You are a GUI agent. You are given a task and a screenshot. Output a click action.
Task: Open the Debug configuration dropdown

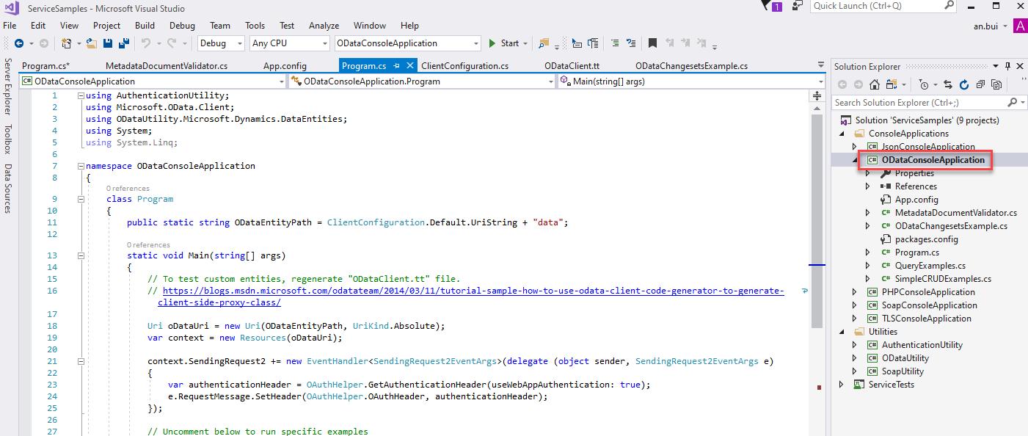point(220,43)
